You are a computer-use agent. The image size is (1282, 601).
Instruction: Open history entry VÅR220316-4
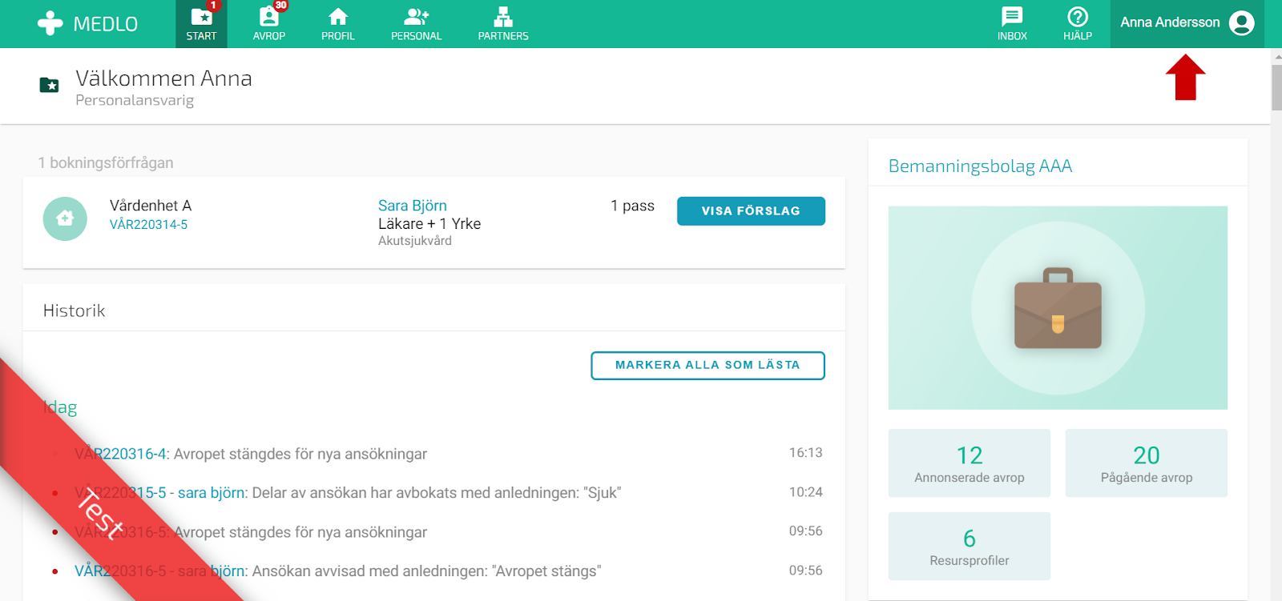pyautogui.click(x=120, y=454)
